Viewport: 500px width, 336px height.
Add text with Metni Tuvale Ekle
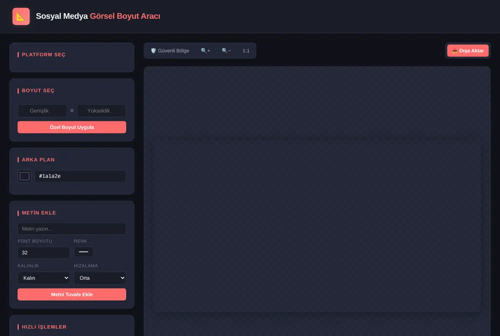[x=72, y=294]
